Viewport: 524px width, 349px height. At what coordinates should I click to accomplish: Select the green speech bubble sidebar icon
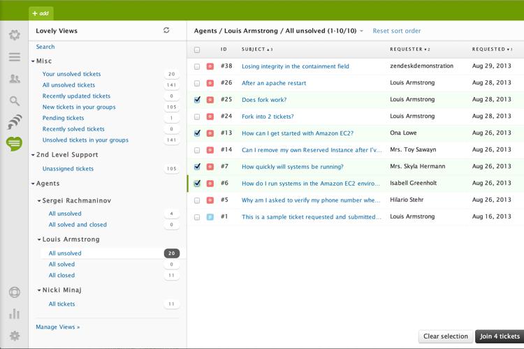click(x=14, y=144)
